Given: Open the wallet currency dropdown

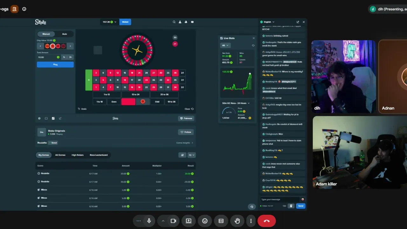Looking at the screenshot, I should pyautogui.click(x=109, y=22).
